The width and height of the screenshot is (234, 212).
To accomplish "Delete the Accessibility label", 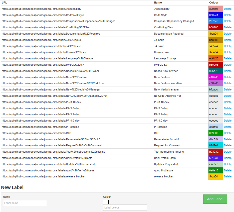I will point(227,9).
